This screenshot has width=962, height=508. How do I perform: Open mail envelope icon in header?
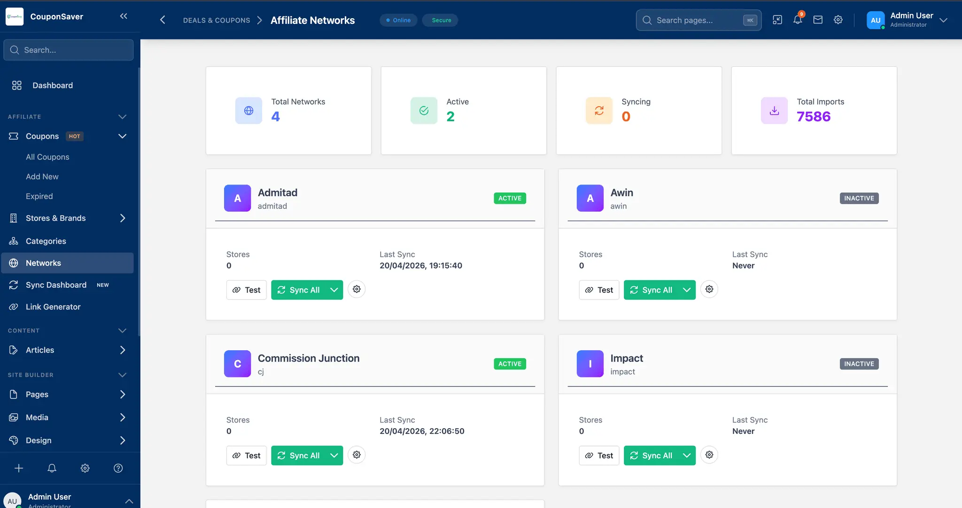(x=818, y=20)
